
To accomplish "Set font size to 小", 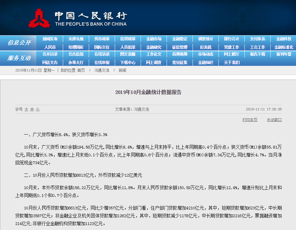I will 38,109.
